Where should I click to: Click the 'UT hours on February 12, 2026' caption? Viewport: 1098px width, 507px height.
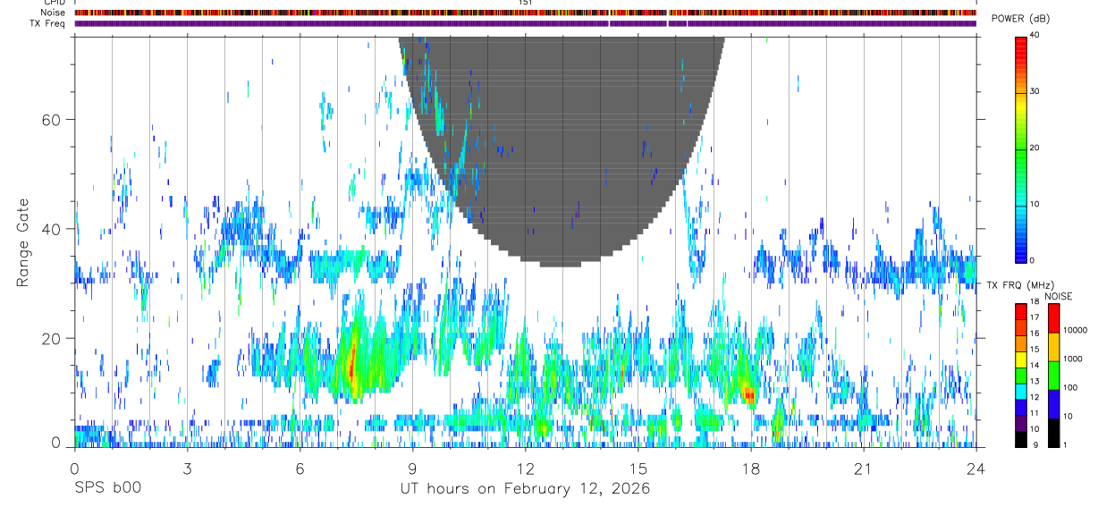[525, 489]
